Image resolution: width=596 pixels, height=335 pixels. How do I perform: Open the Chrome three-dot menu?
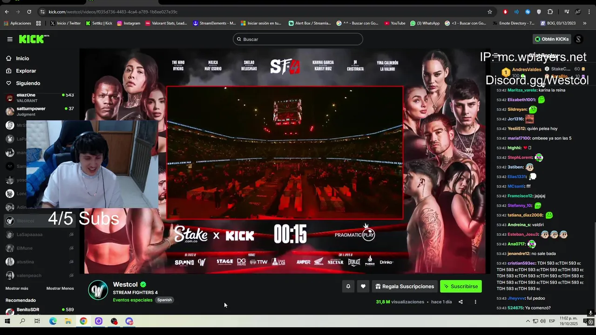pyautogui.click(x=589, y=12)
